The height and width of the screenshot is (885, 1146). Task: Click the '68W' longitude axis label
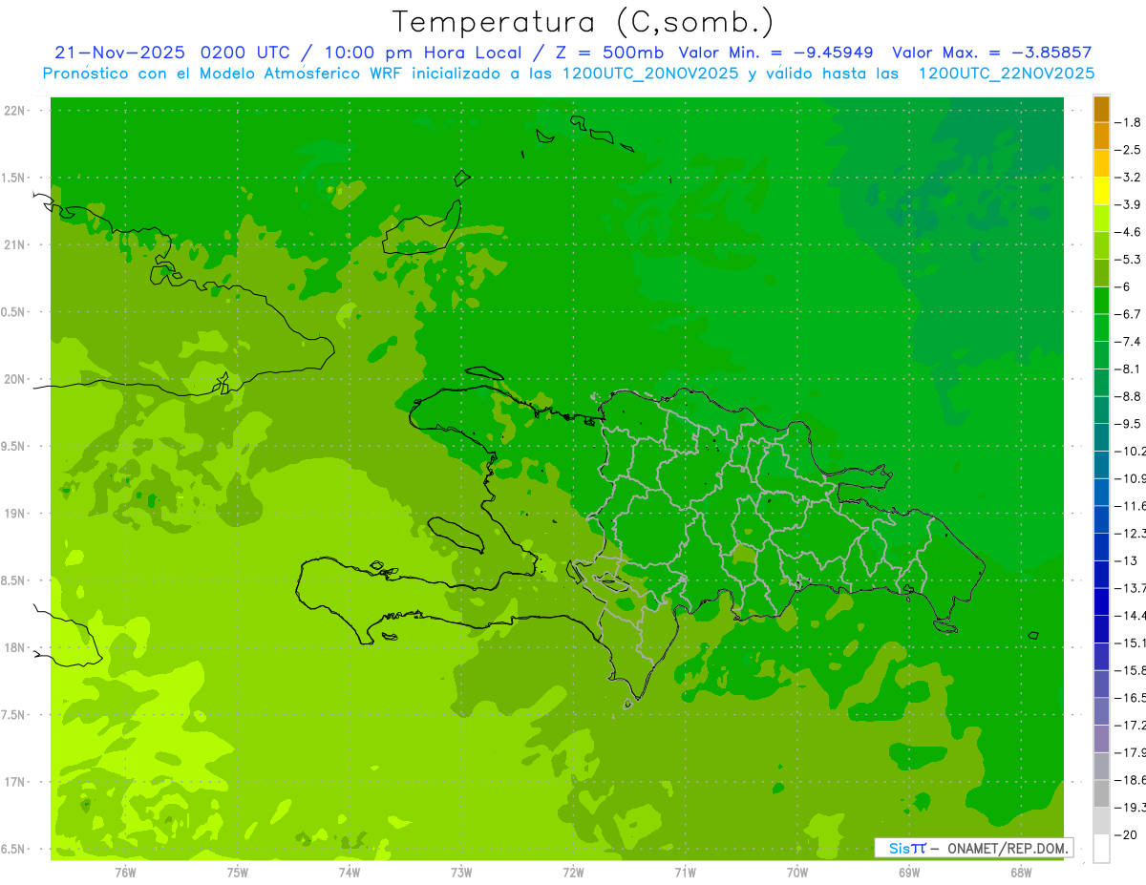(x=1021, y=873)
